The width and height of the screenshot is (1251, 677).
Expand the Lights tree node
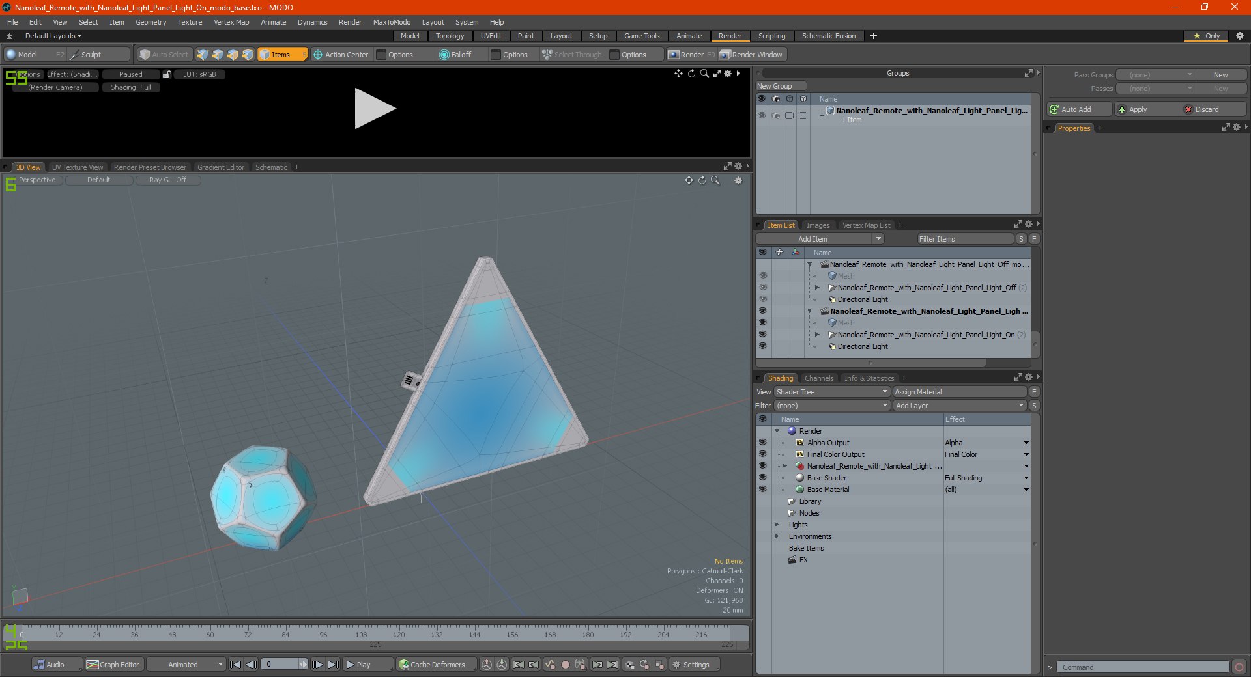coord(777,525)
